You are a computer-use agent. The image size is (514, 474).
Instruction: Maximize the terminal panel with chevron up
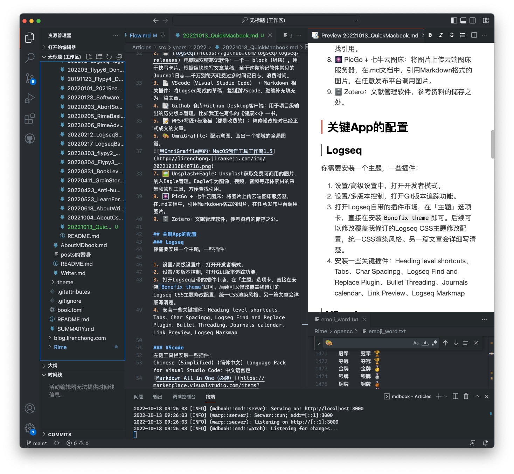477,396
